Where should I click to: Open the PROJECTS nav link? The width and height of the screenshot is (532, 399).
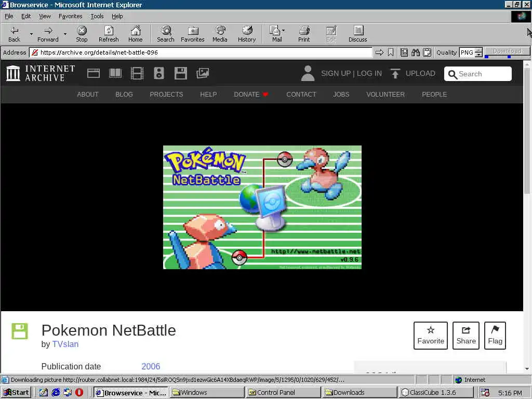166,95
